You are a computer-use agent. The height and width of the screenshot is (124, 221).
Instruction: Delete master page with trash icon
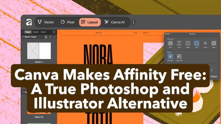tap(54, 37)
